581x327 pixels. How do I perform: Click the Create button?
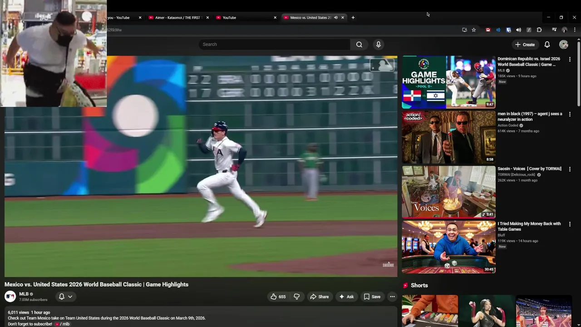click(x=525, y=45)
